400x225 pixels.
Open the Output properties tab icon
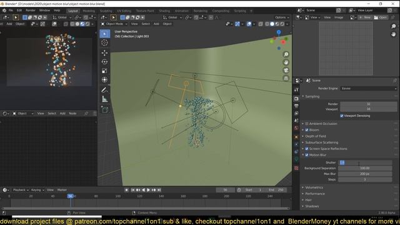[x=296, y=106]
